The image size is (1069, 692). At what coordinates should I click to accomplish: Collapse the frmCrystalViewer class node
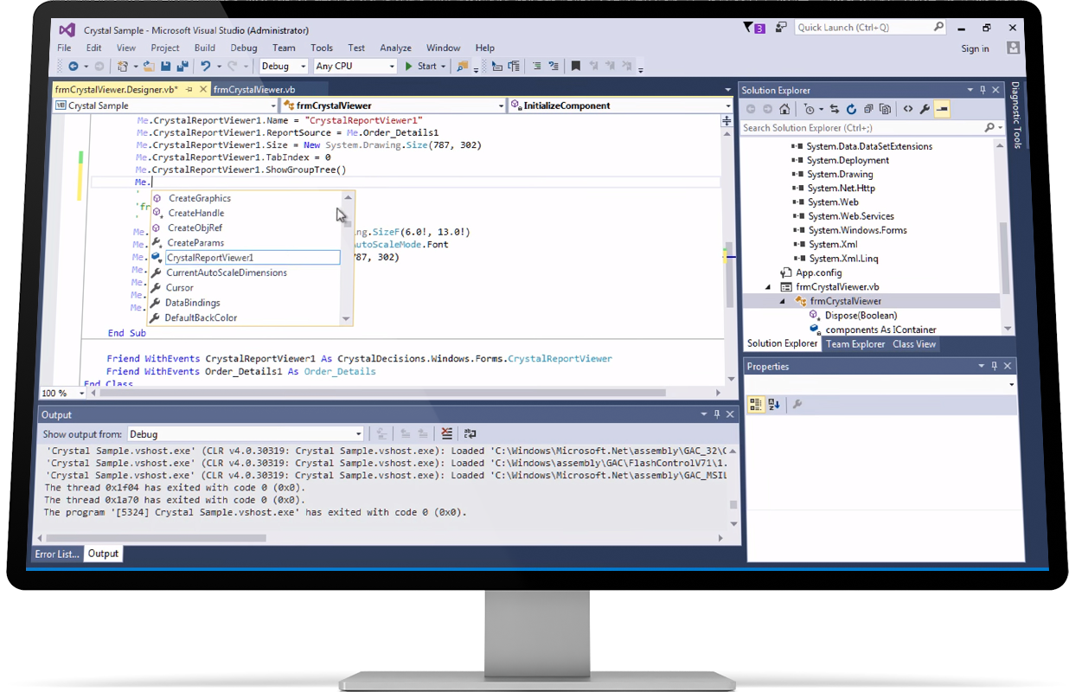click(x=784, y=301)
